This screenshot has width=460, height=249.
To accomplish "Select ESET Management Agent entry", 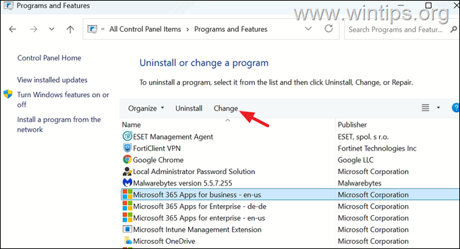I will point(173,137).
